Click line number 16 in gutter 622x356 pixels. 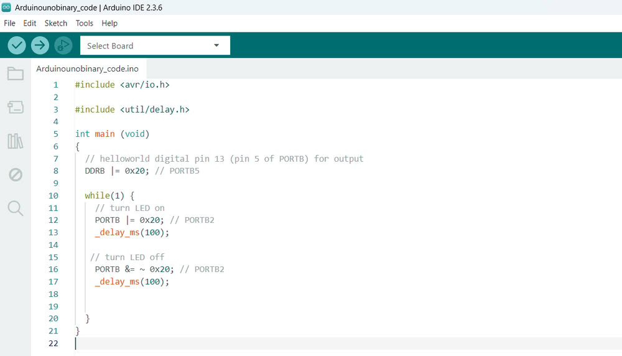53,269
